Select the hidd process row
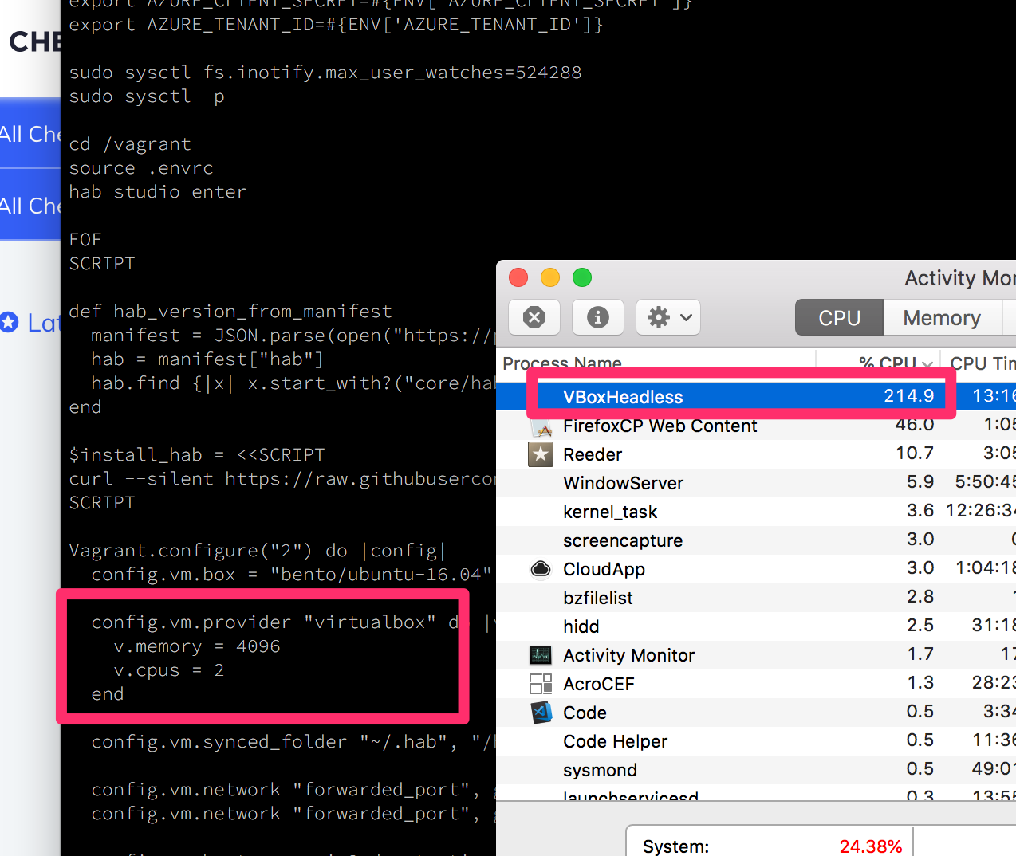The image size is (1016, 856). point(756,626)
